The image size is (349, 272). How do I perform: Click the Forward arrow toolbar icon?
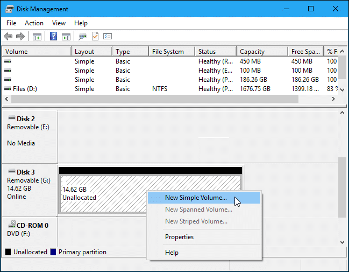tap(20, 37)
